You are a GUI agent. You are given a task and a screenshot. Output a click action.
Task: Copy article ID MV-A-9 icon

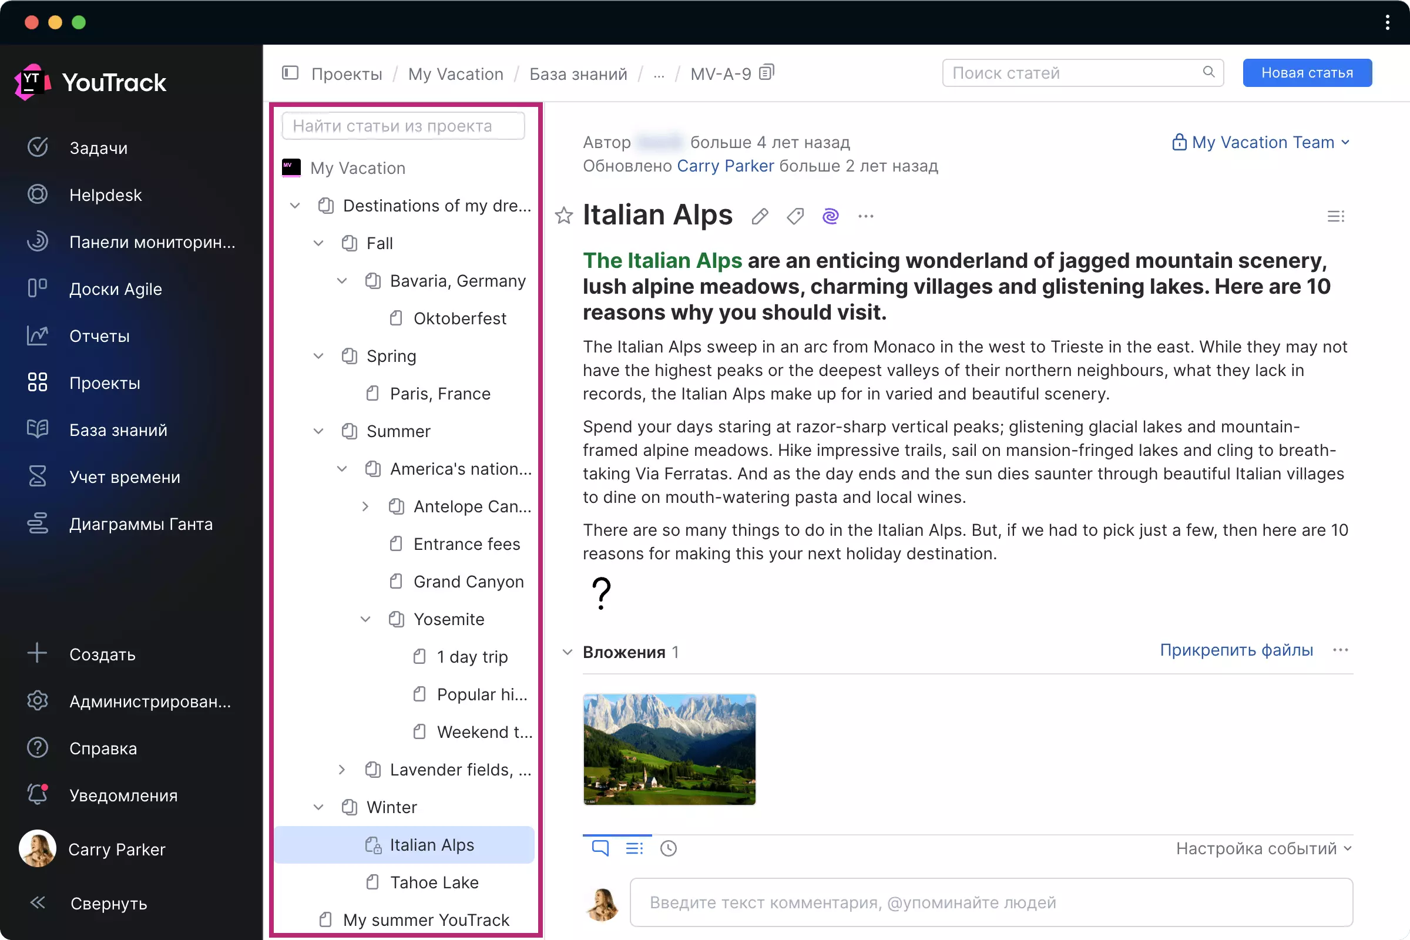click(767, 73)
